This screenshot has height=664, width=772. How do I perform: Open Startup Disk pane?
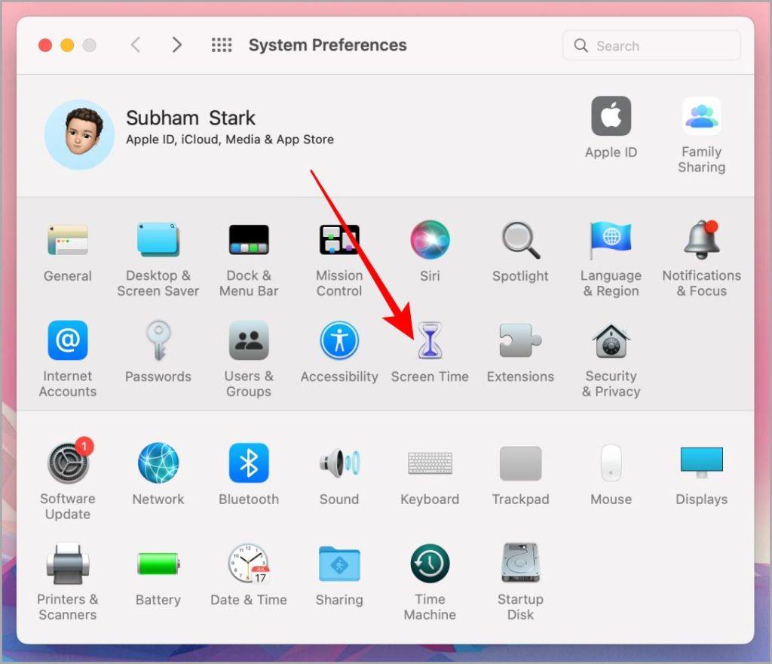click(x=520, y=563)
